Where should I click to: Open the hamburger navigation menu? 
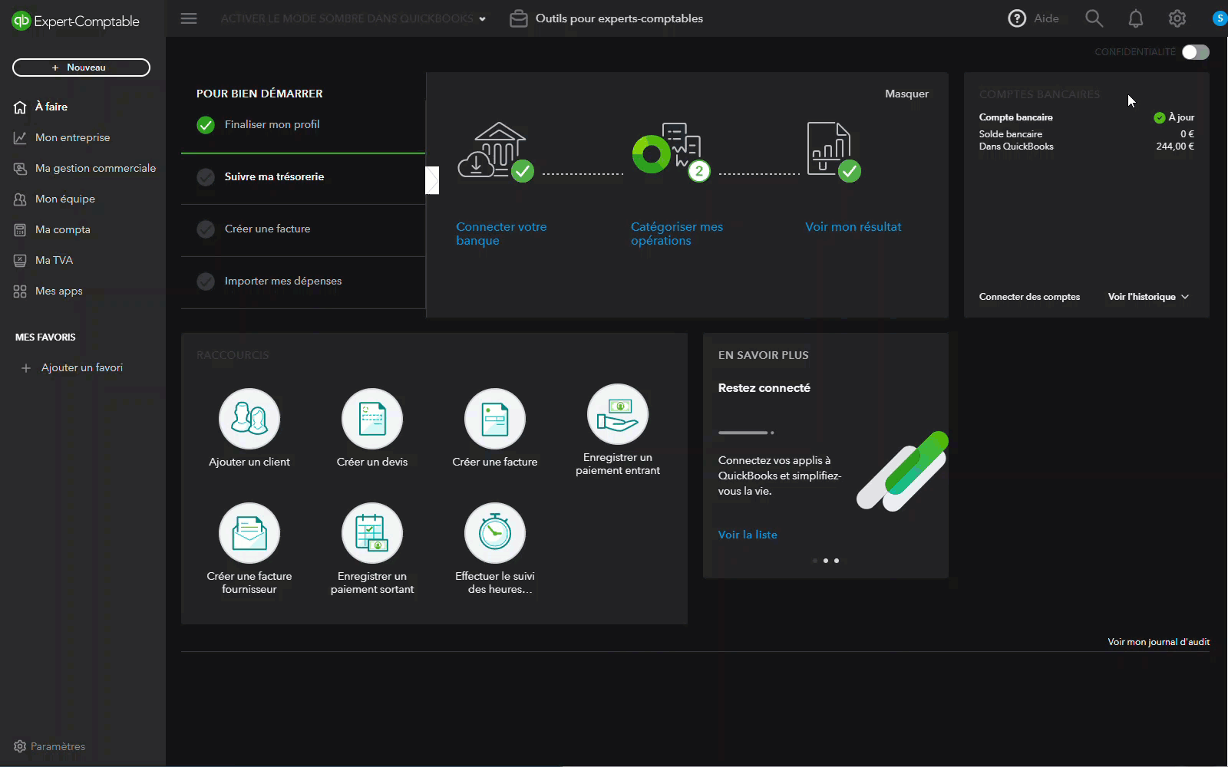[x=189, y=18]
